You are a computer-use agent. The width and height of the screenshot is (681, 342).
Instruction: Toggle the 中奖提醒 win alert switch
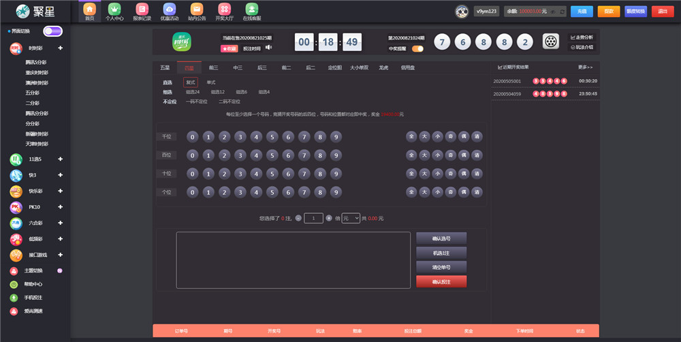coord(417,49)
